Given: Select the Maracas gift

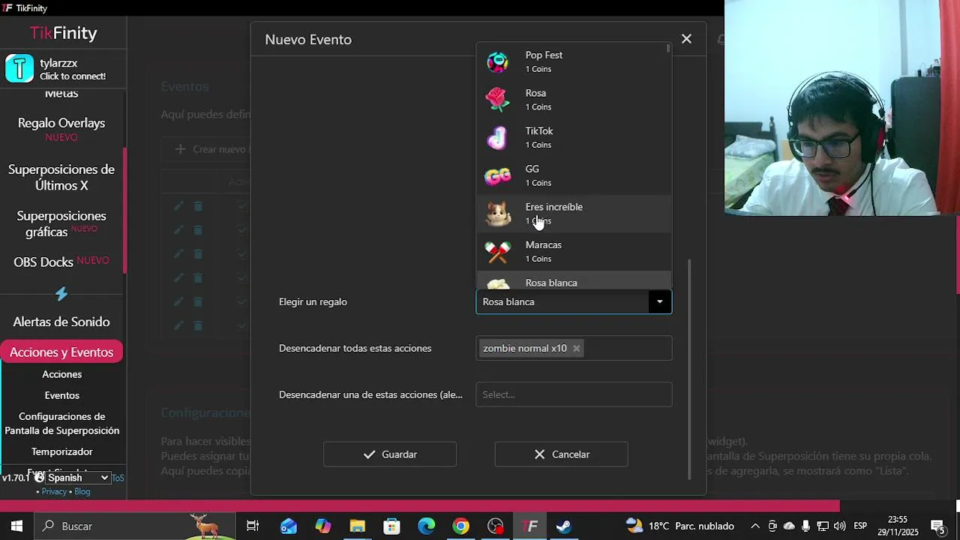Looking at the screenshot, I should click(x=574, y=251).
